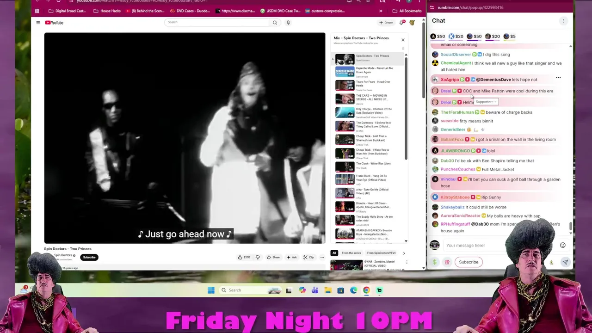The image size is (592, 333).
Task: Create a Clip of the video
Action: tap(308, 257)
